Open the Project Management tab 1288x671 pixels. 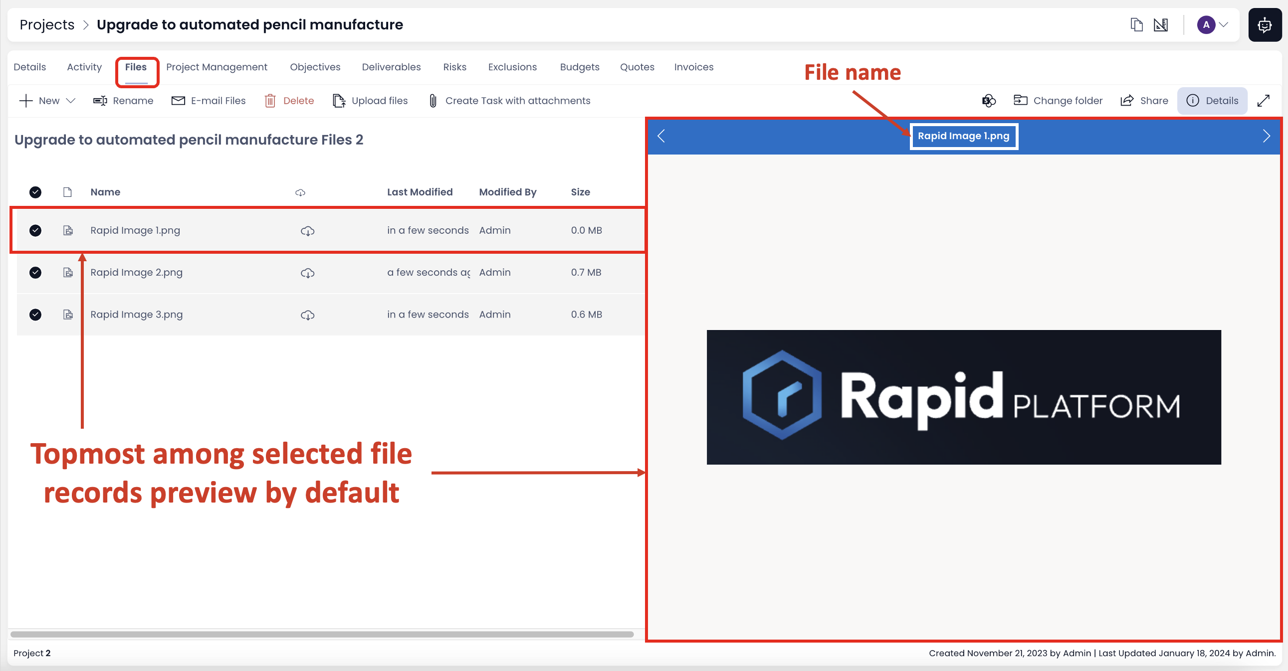tap(216, 67)
